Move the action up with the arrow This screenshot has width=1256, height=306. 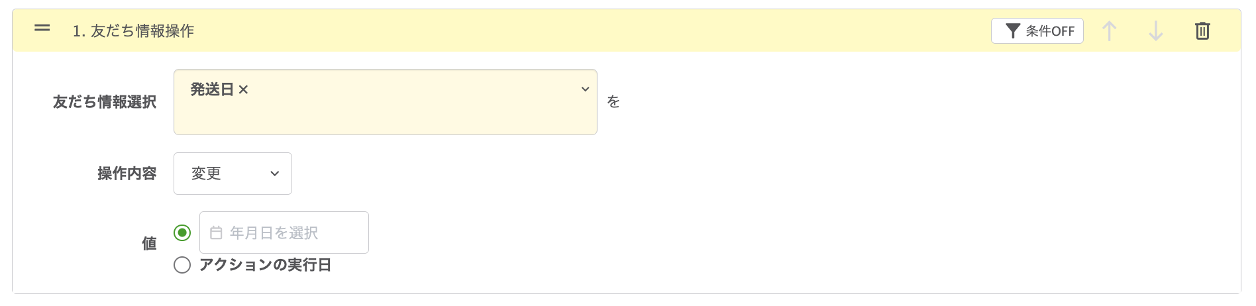(1109, 31)
